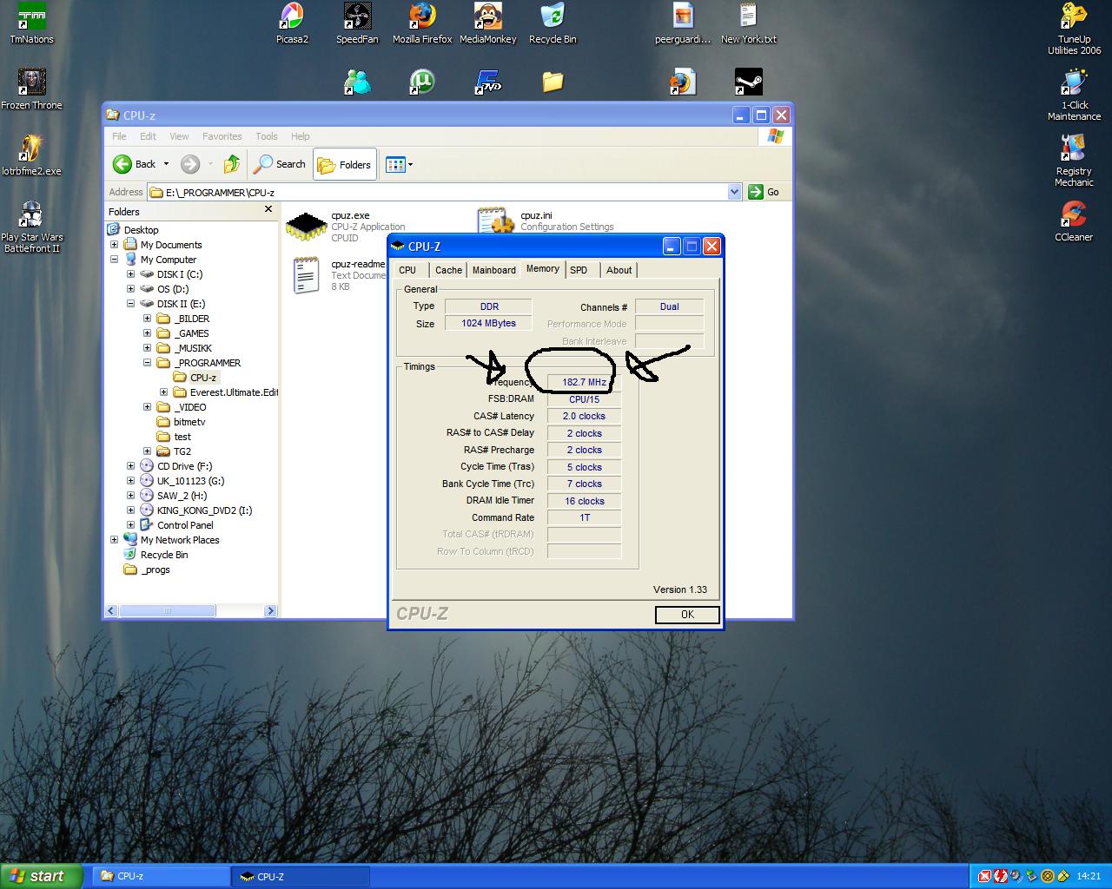Select Control Panel in folder tree
The image size is (1112, 889).
[x=185, y=525]
